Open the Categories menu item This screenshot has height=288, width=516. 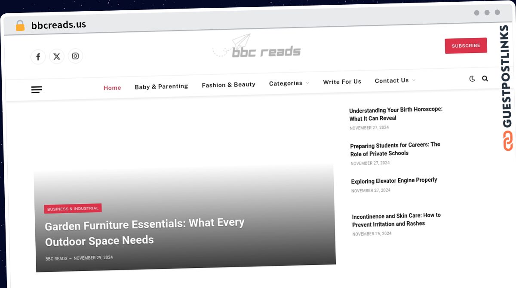coord(286,83)
